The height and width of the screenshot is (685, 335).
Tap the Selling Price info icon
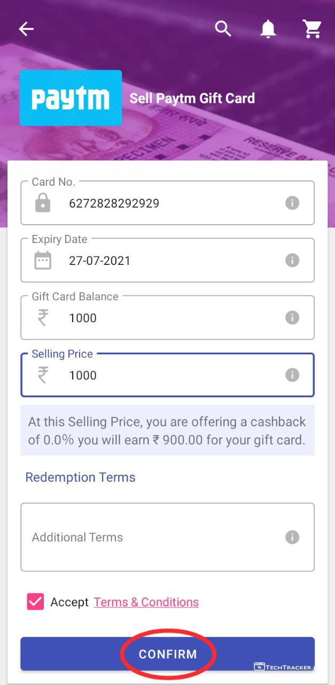[292, 375]
